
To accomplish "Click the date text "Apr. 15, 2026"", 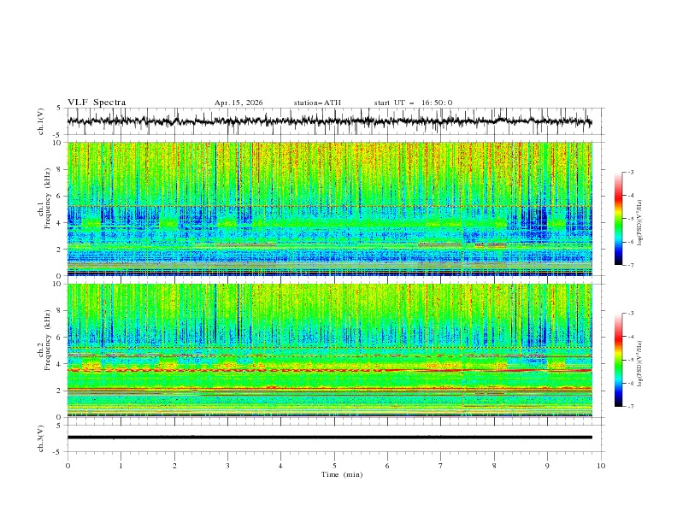I will pyautogui.click(x=238, y=103).
